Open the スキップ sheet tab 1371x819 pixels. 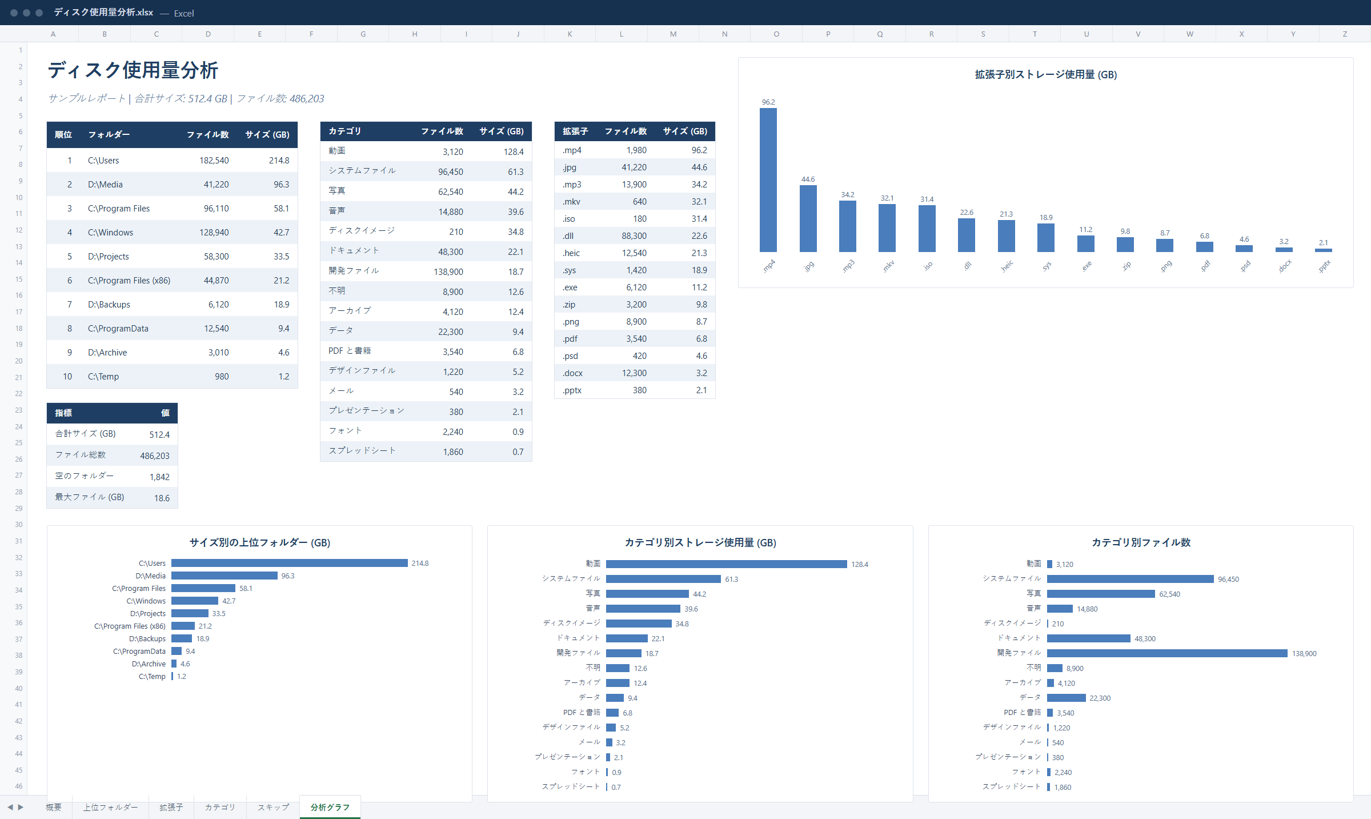(x=273, y=807)
